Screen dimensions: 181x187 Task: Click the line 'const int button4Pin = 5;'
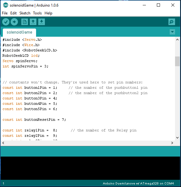click(30, 104)
